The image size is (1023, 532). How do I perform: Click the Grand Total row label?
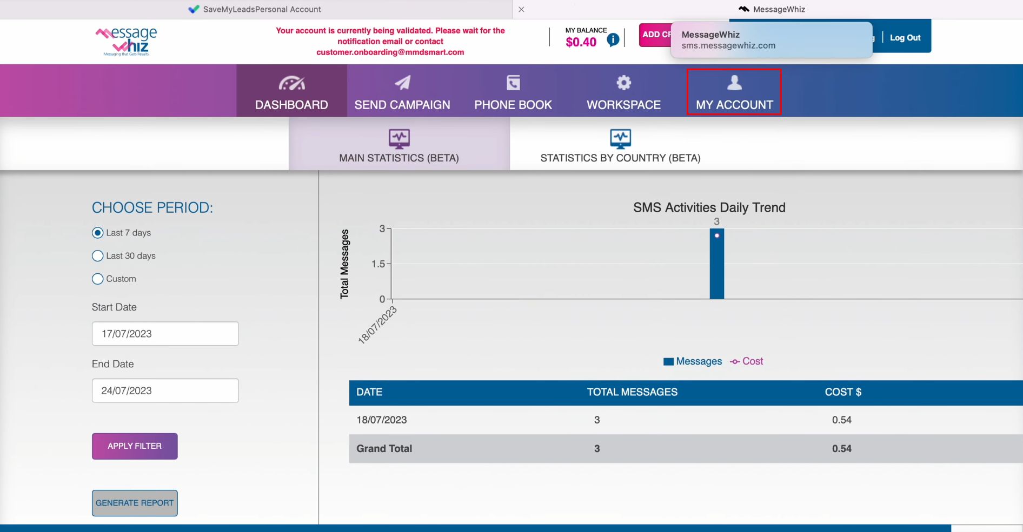(x=384, y=449)
